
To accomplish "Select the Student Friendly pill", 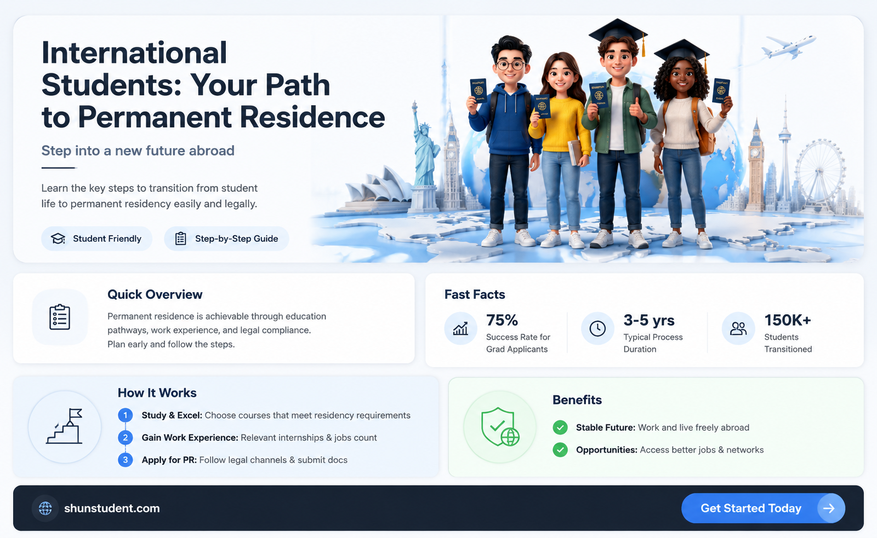I will click(x=96, y=239).
